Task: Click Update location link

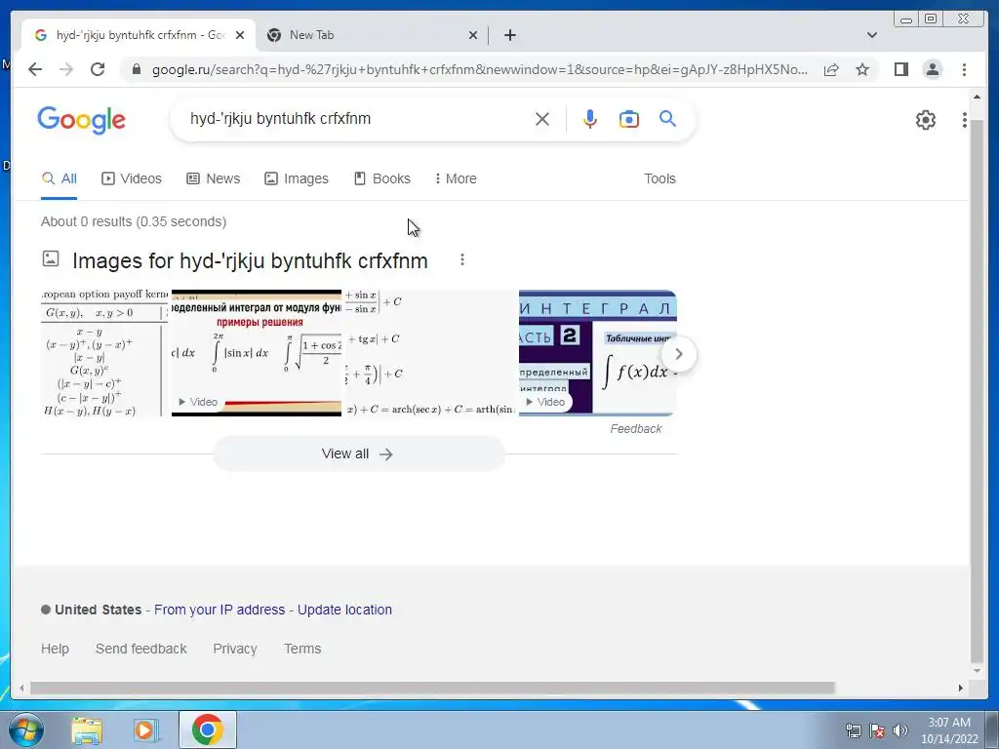Action: coord(344,611)
